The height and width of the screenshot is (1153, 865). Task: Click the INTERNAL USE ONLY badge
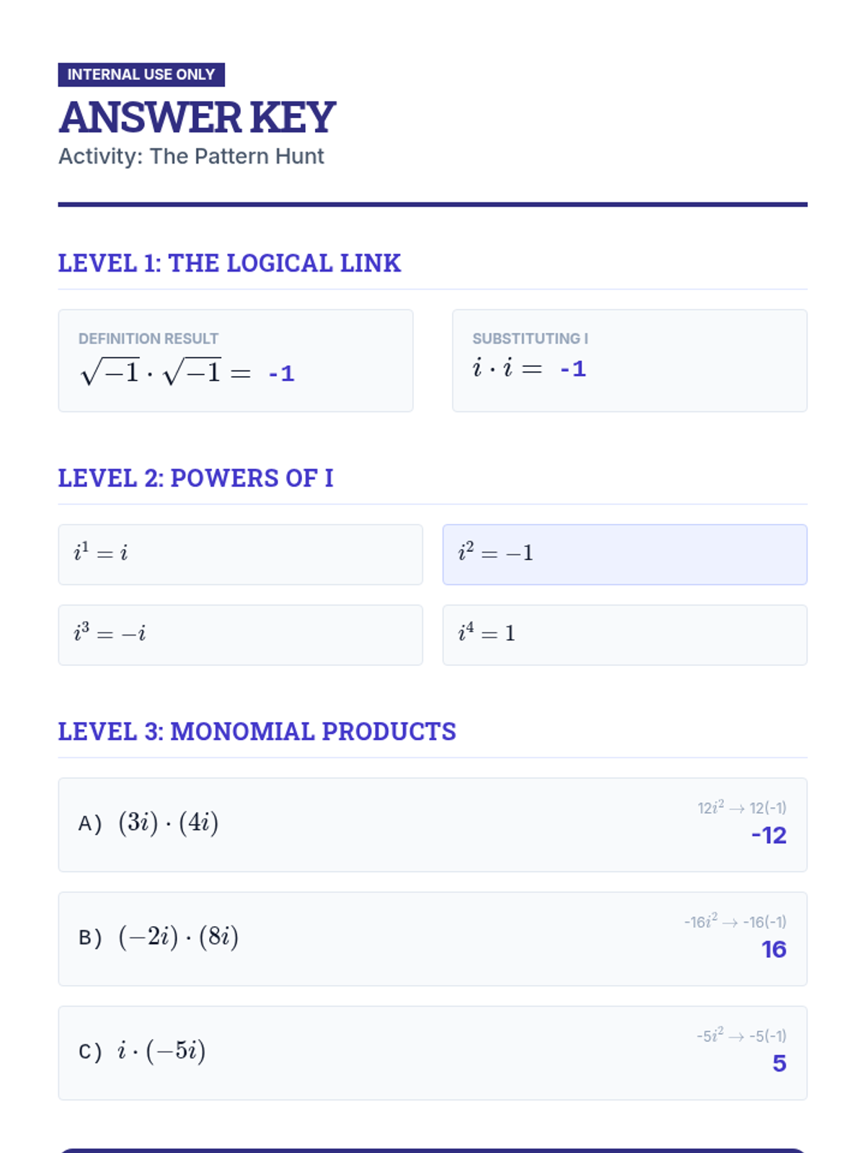click(x=141, y=75)
